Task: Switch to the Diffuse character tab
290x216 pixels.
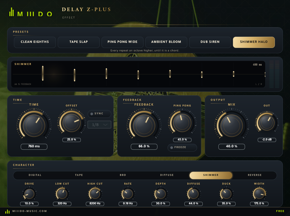Action: [x=167, y=175]
